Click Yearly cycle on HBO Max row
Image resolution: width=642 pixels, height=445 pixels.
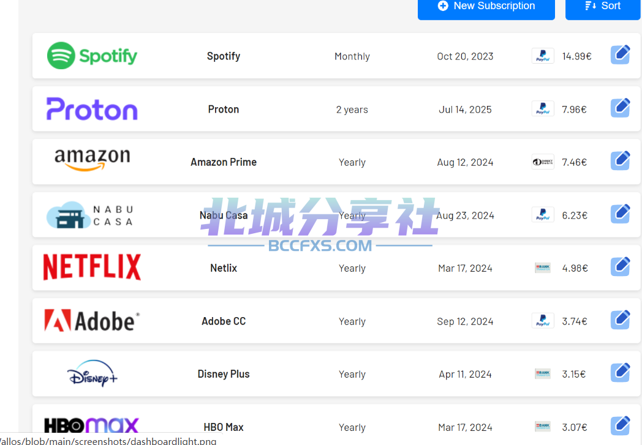point(352,427)
